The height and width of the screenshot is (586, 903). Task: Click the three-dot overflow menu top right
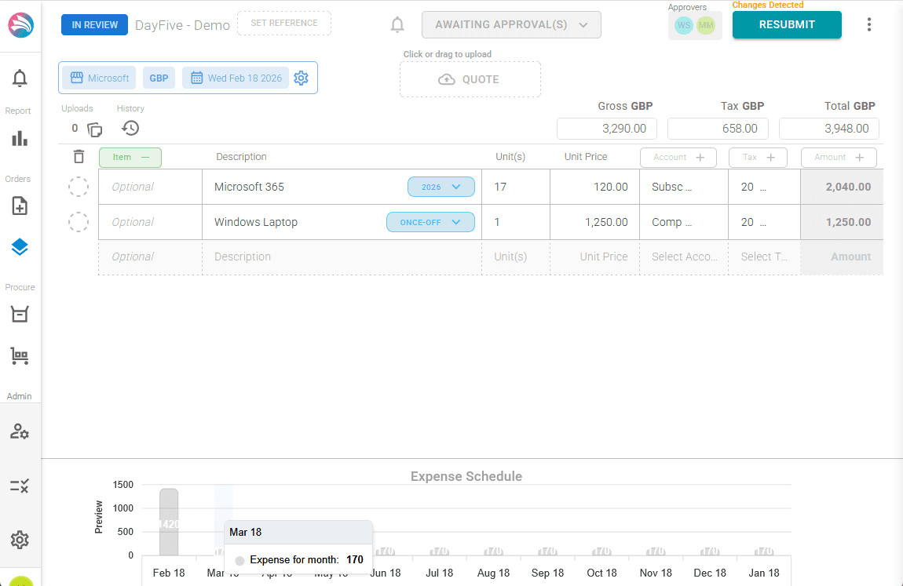point(869,24)
